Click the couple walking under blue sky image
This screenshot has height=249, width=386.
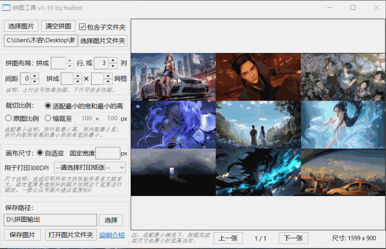258,124
